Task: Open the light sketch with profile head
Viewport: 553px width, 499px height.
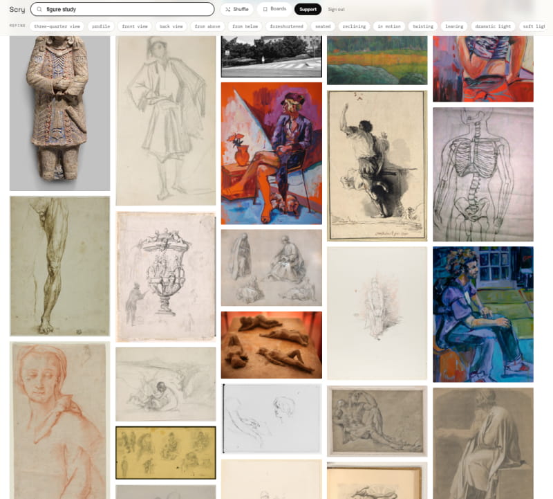Action: [x=271, y=419]
